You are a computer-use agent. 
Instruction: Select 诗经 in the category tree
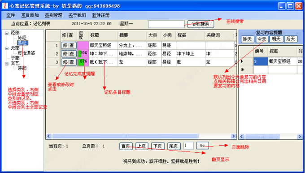pos(22,38)
